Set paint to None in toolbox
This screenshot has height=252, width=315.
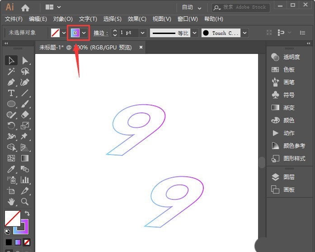[x=27, y=242]
